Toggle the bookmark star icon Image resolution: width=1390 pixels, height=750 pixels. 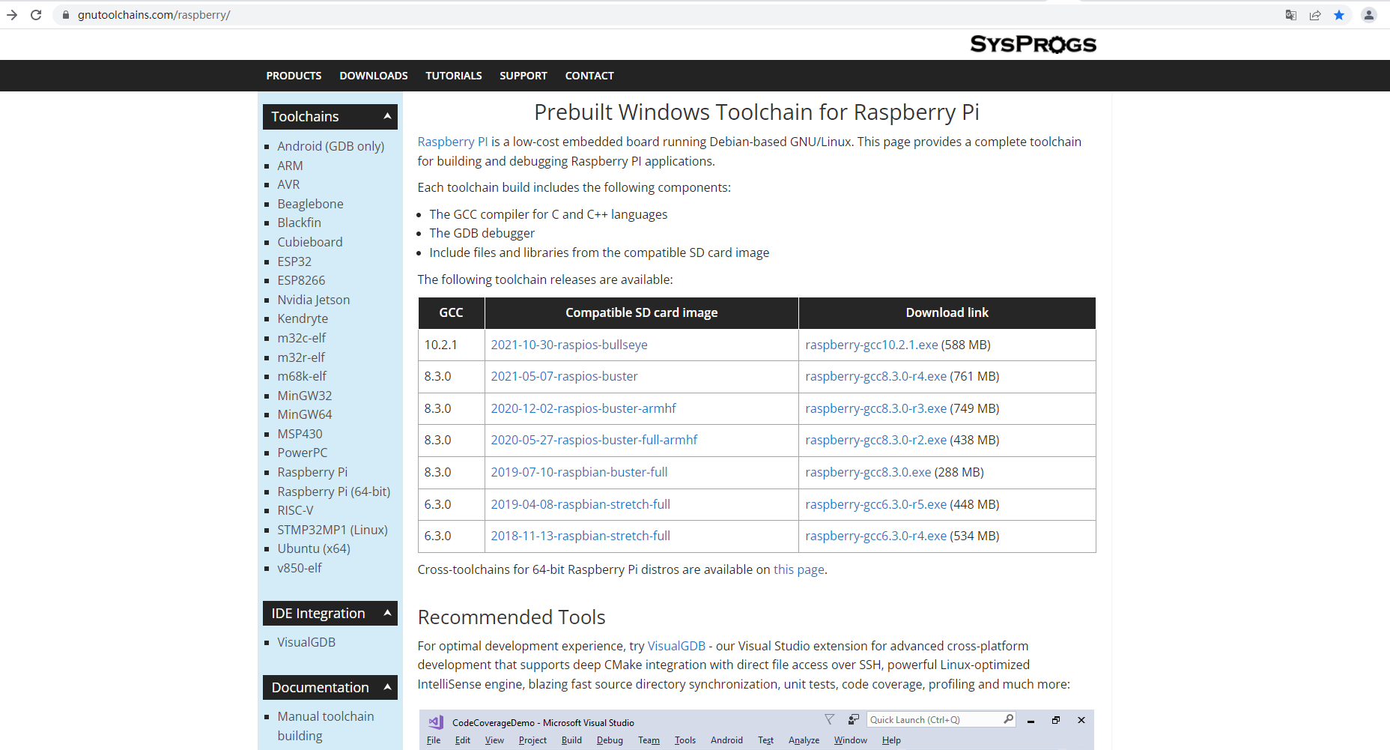(1339, 15)
